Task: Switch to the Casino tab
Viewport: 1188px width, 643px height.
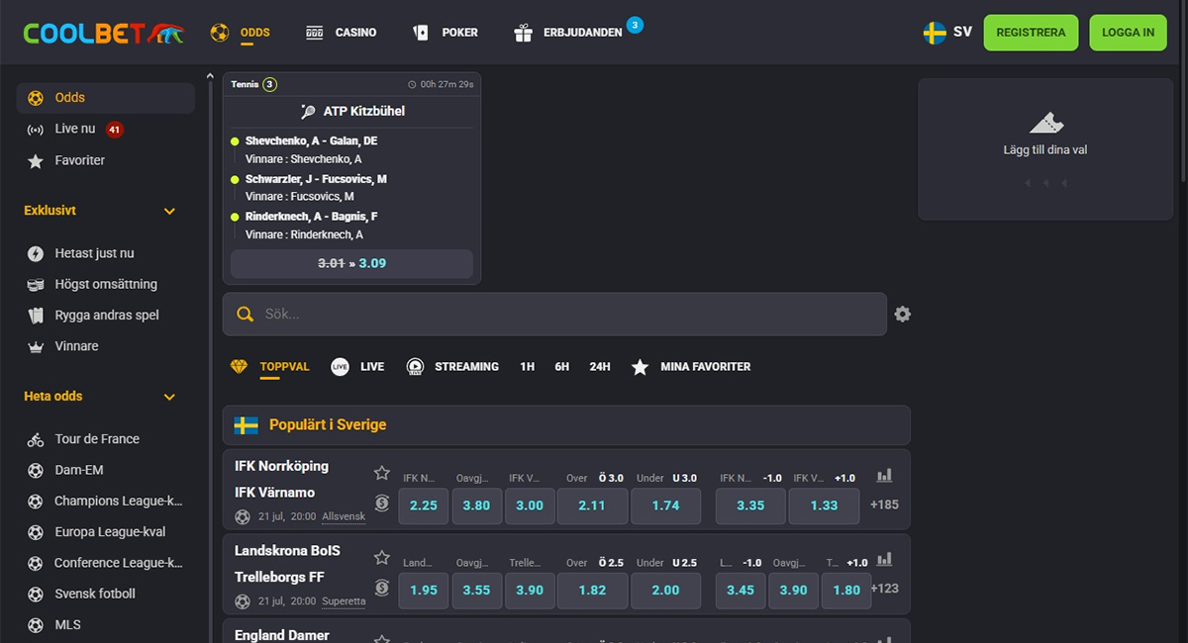Action: (341, 33)
